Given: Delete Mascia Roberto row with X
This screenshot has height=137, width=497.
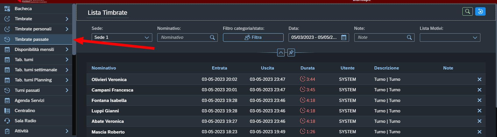Looking at the screenshot, I should [x=480, y=132].
